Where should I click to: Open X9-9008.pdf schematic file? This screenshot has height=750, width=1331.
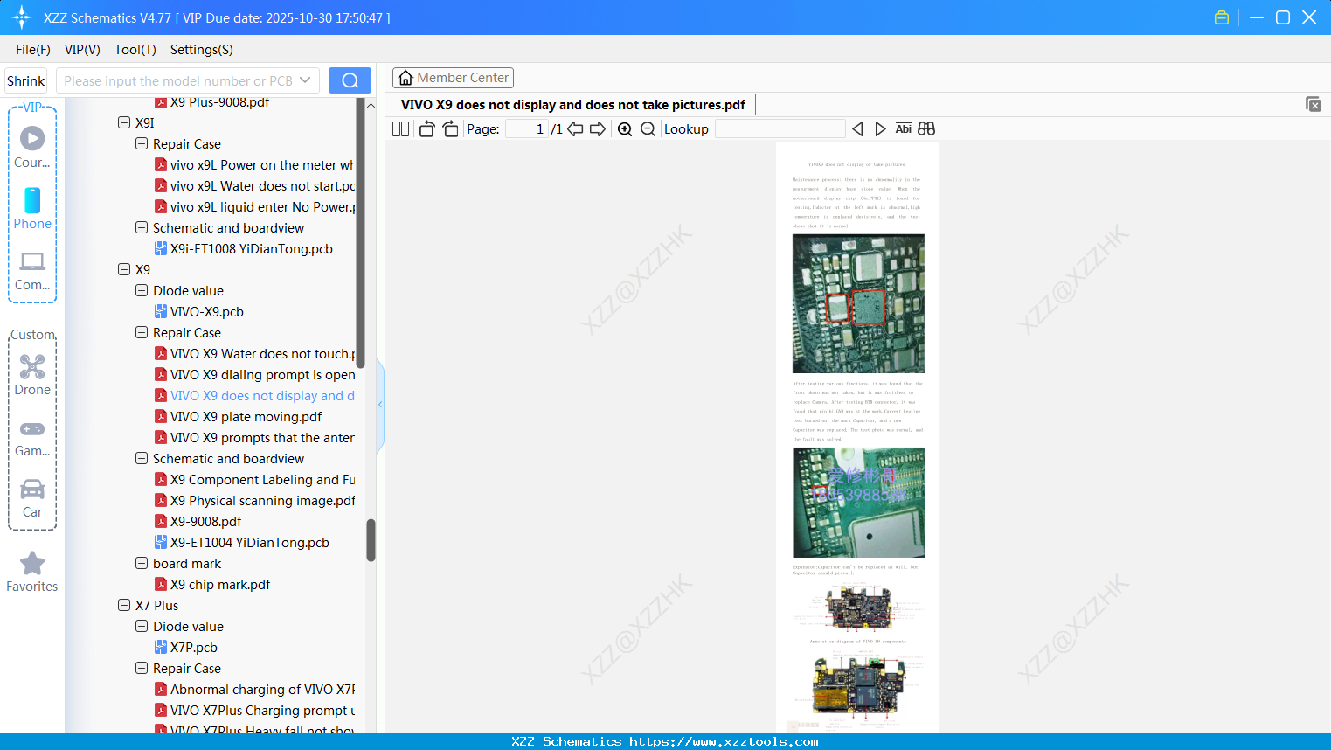[x=198, y=522]
